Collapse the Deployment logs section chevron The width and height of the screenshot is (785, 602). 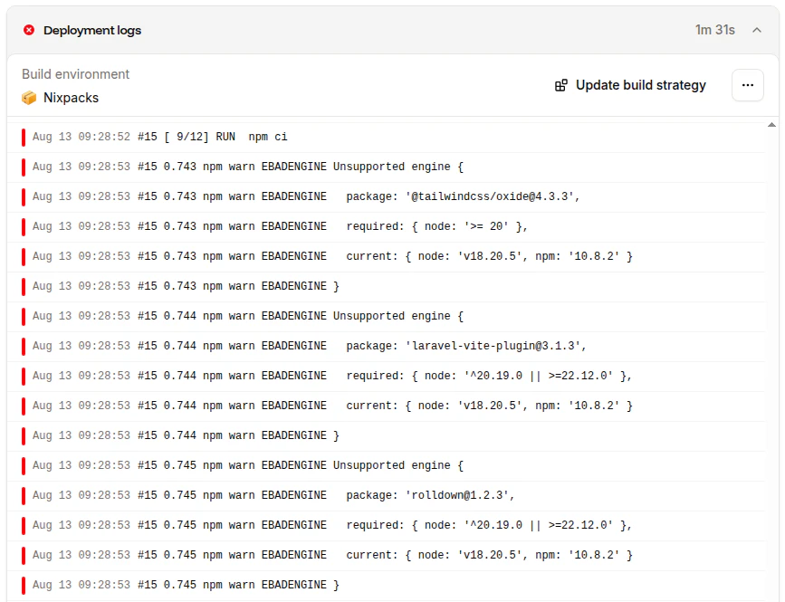pos(757,30)
